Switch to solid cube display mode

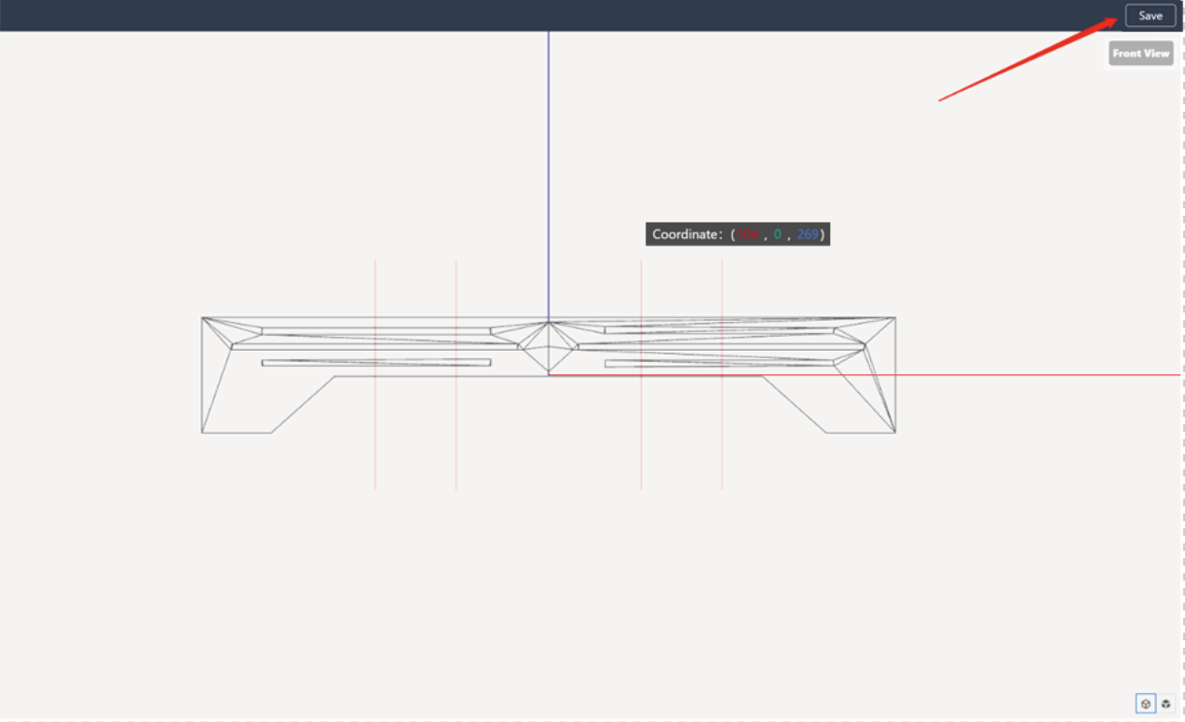point(1165,704)
